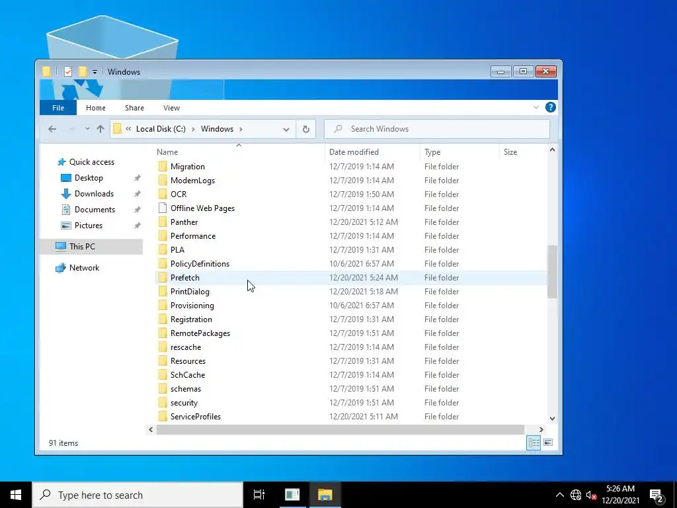677x508 pixels.
Task: Open the File menu
Action: click(x=58, y=108)
